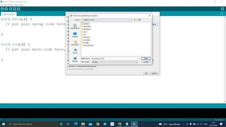Image resolution: width=226 pixels, height=127 pixels.
Task: Open the Windows Start menu
Action: [4, 124]
